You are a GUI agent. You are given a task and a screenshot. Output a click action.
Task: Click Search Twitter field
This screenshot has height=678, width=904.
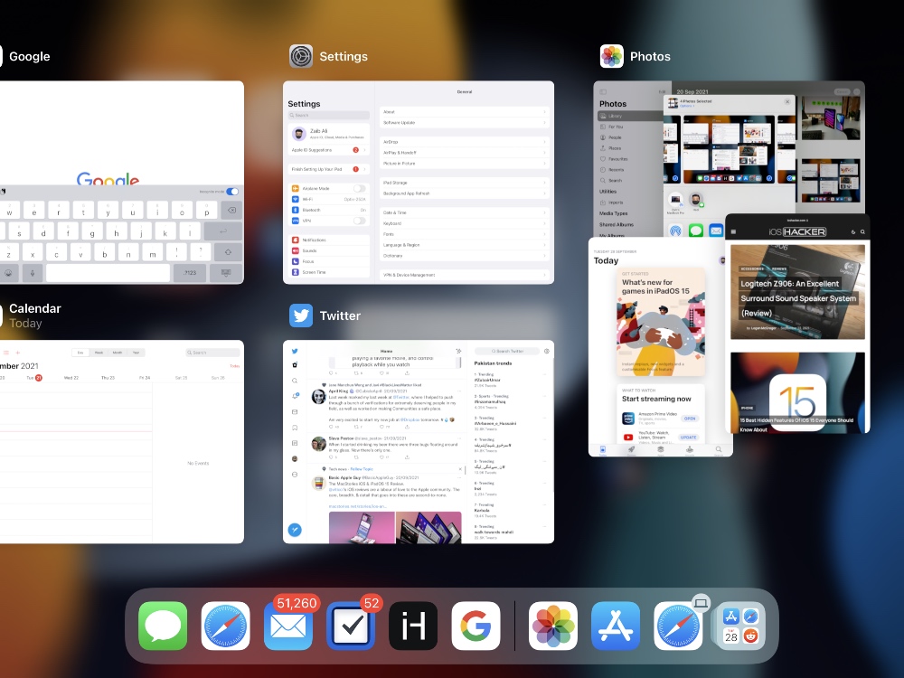(507, 351)
